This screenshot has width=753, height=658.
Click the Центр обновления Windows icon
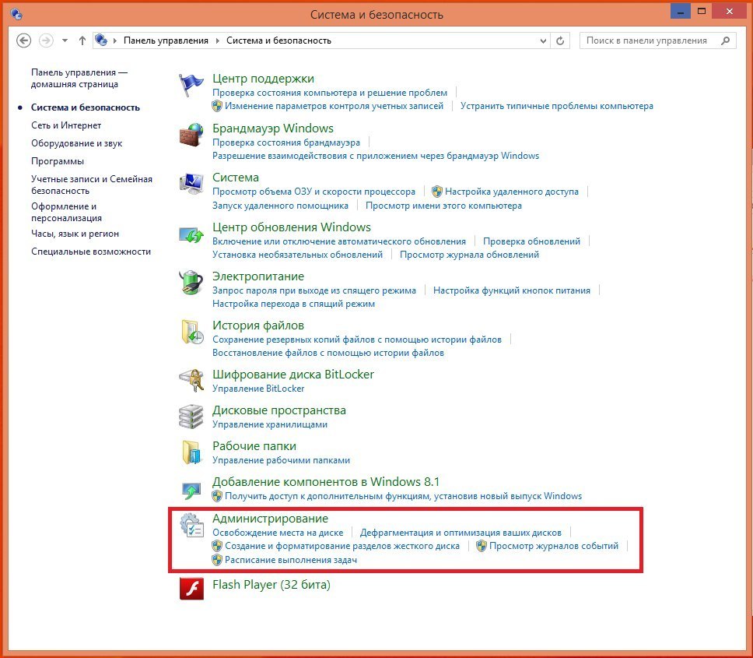(x=191, y=233)
